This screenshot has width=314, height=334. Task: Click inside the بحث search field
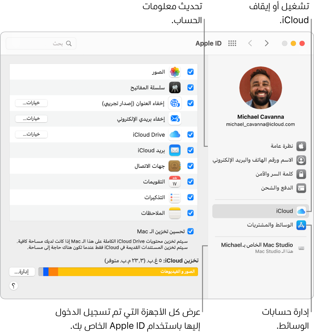click(41, 43)
